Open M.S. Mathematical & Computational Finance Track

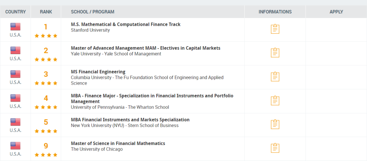(x=126, y=24)
